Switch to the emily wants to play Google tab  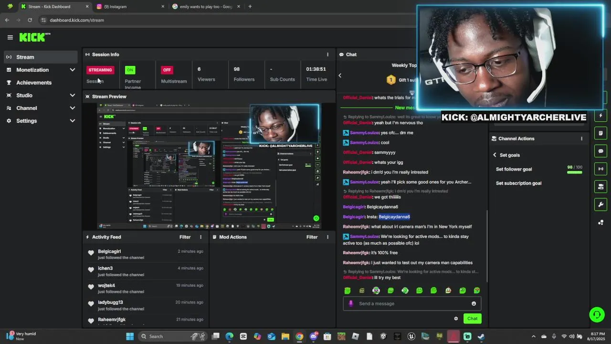[x=206, y=7]
